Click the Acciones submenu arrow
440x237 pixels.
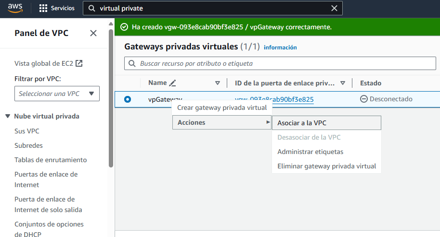click(268, 122)
